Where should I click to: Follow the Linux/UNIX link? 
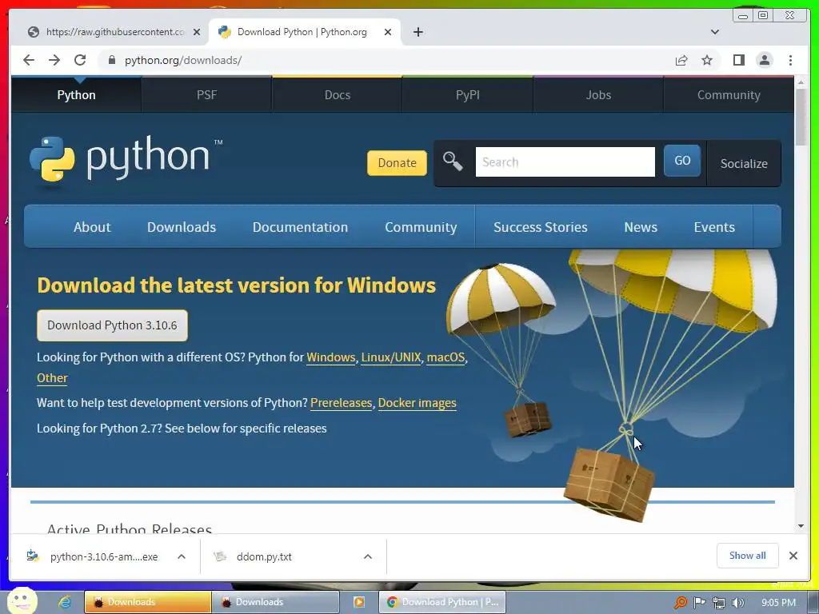point(390,357)
